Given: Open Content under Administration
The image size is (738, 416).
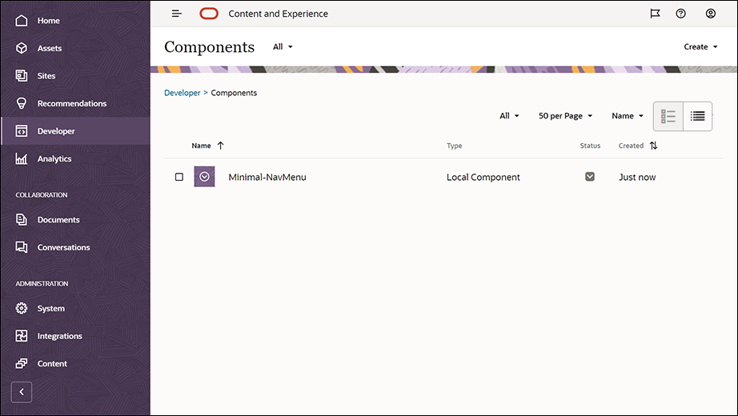Looking at the screenshot, I should (75, 364).
